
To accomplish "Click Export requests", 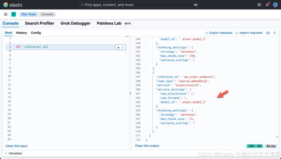I will (219, 33).
